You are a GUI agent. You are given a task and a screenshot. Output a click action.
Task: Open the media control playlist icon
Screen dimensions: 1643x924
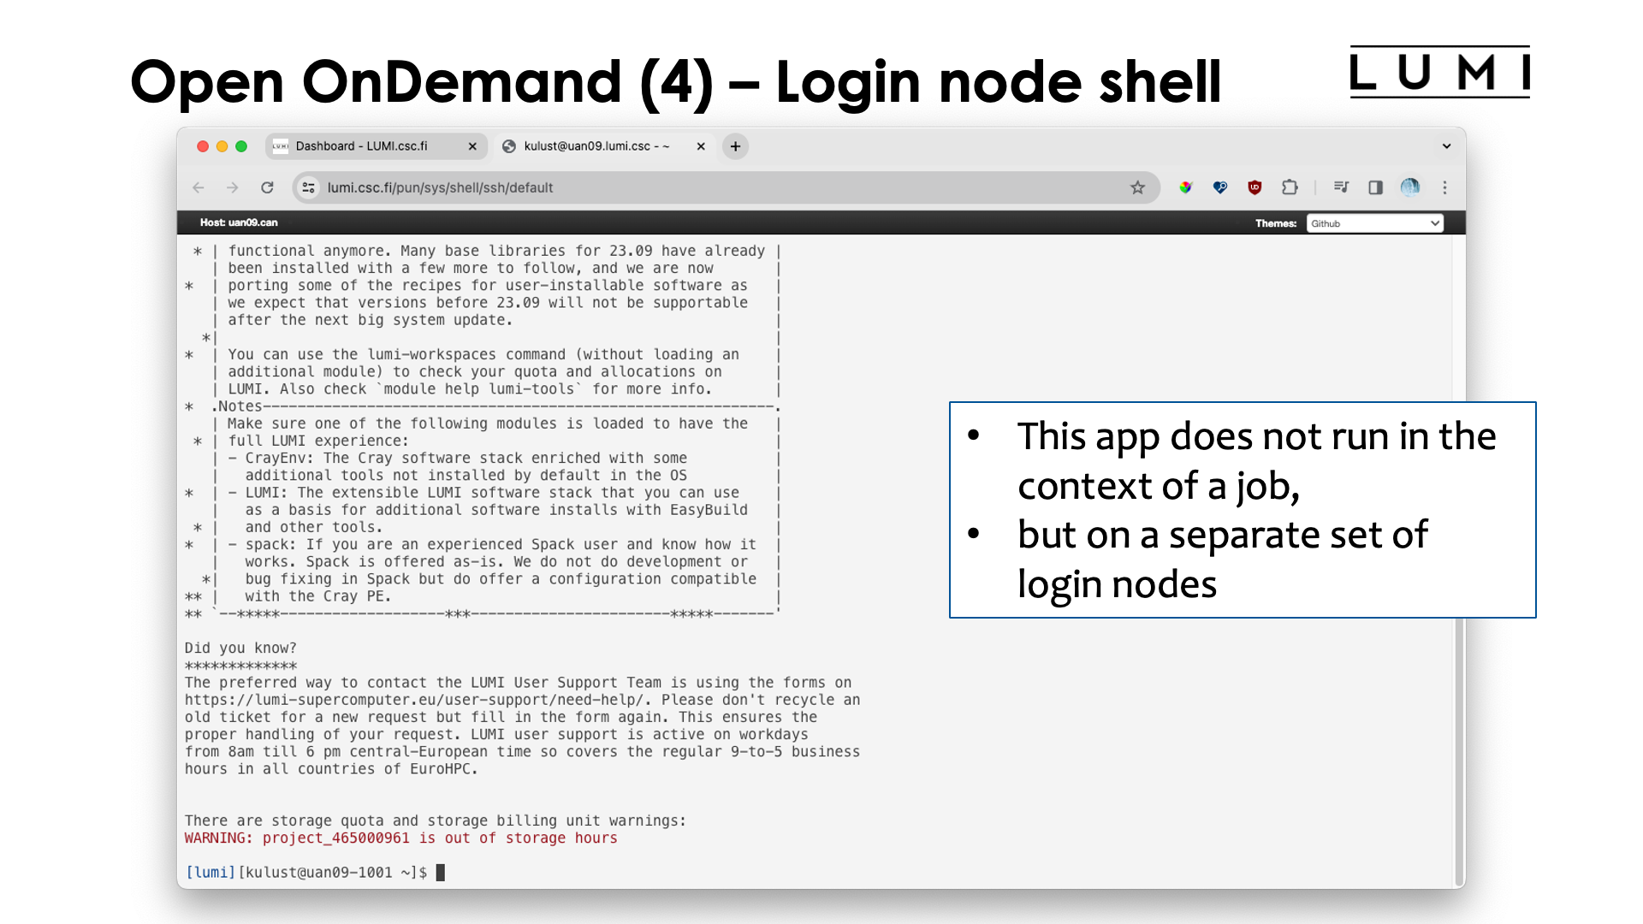pyautogui.click(x=1341, y=187)
